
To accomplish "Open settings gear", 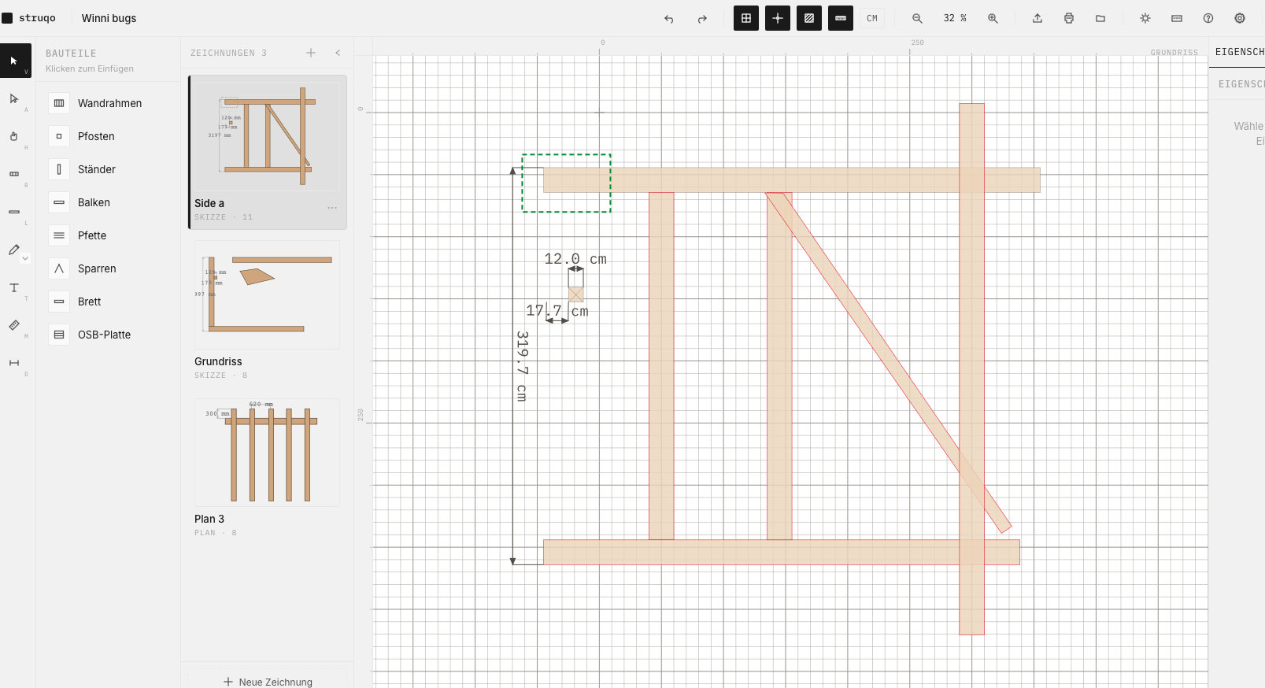I will [1240, 18].
